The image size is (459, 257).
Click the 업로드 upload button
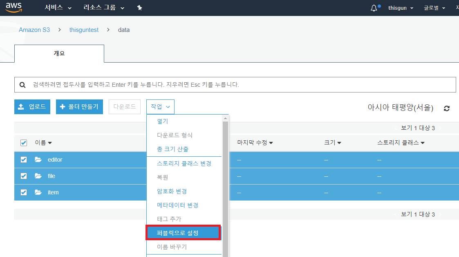tap(32, 107)
